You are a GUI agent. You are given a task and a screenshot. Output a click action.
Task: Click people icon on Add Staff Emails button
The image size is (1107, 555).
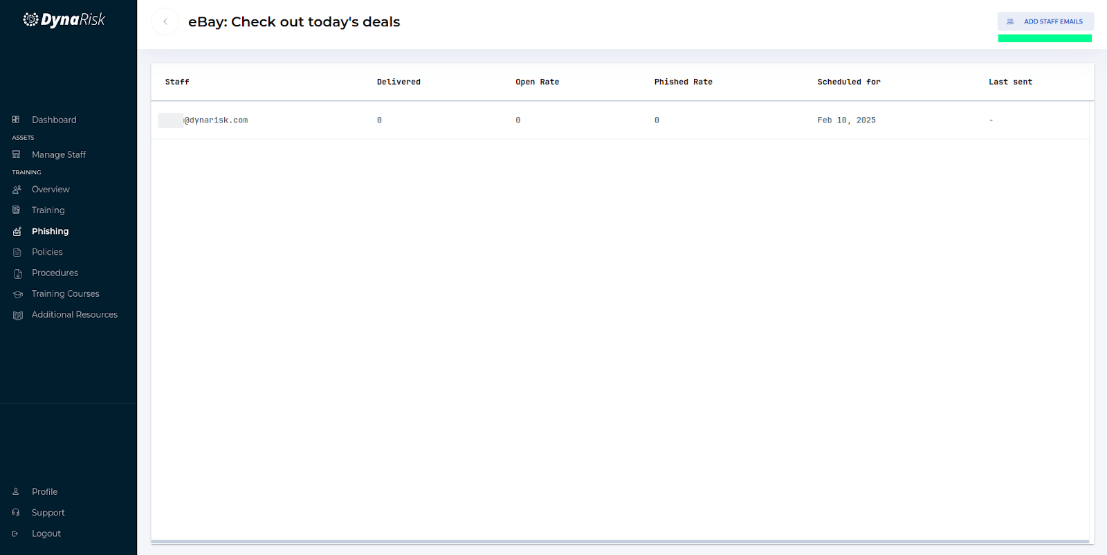pos(1010,21)
